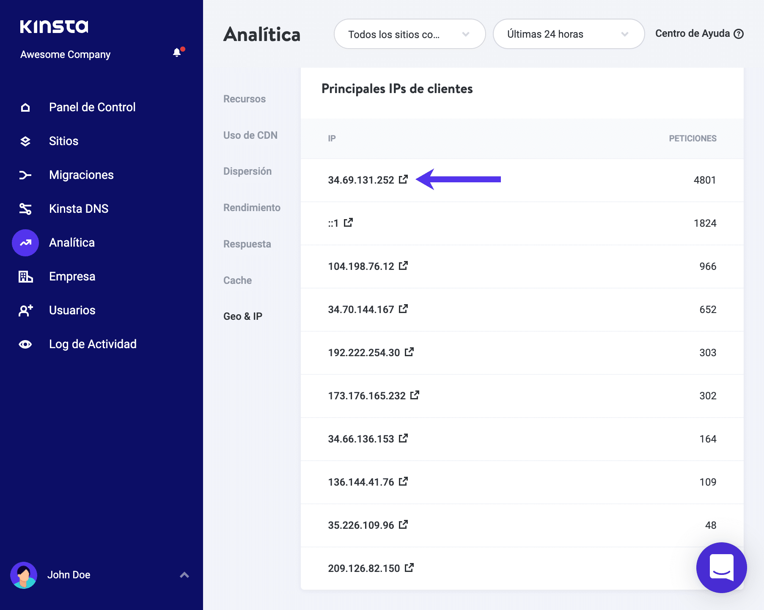
Task: Open the Intercom chat bubble
Action: coord(721,567)
